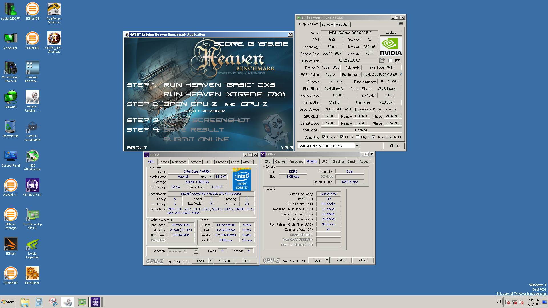
Task: Click the Driver Version field in GPU-Z
Action: click(361, 109)
